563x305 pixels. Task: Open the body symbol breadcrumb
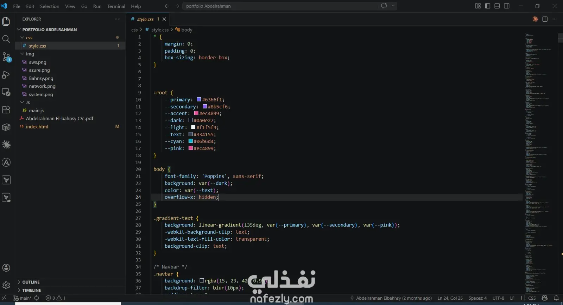[x=184, y=30]
